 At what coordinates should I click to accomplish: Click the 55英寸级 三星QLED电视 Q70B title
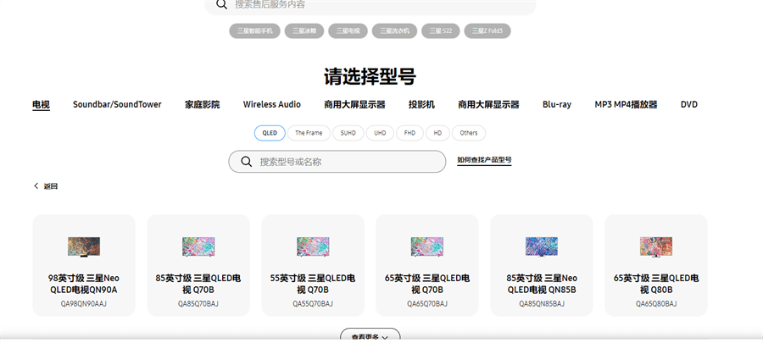pyautogui.click(x=313, y=285)
